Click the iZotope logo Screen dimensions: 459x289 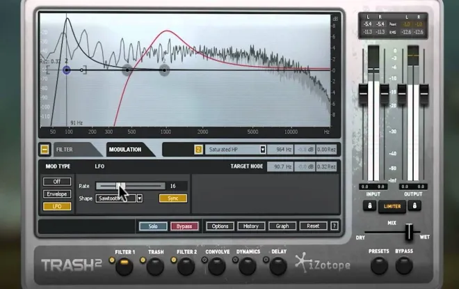tap(323, 263)
